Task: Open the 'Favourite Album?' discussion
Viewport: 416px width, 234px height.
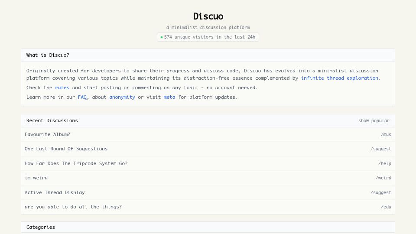Action: (x=48, y=134)
